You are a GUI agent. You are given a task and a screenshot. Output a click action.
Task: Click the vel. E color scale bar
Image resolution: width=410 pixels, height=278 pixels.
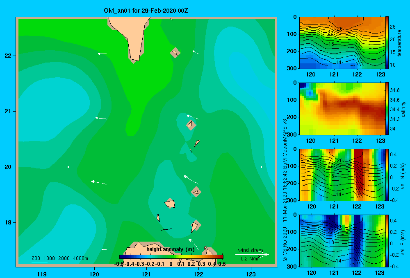click(387, 240)
